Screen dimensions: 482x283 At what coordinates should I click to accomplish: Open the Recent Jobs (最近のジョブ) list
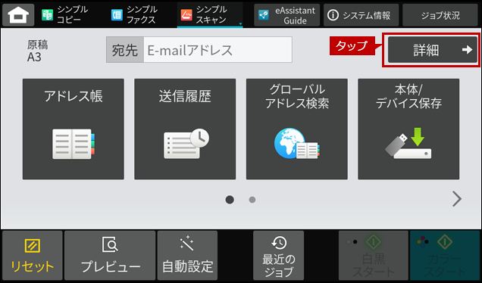point(278,255)
